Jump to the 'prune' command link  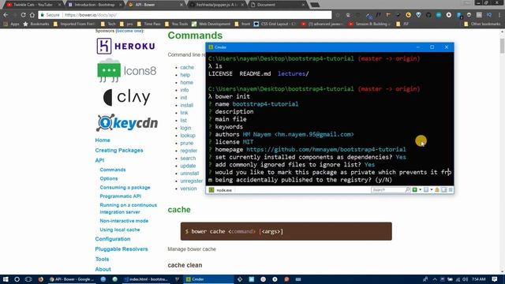click(x=187, y=143)
